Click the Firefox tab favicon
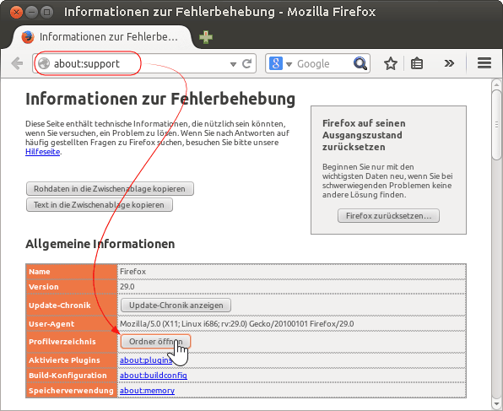This screenshot has height=411, width=503. [x=28, y=37]
